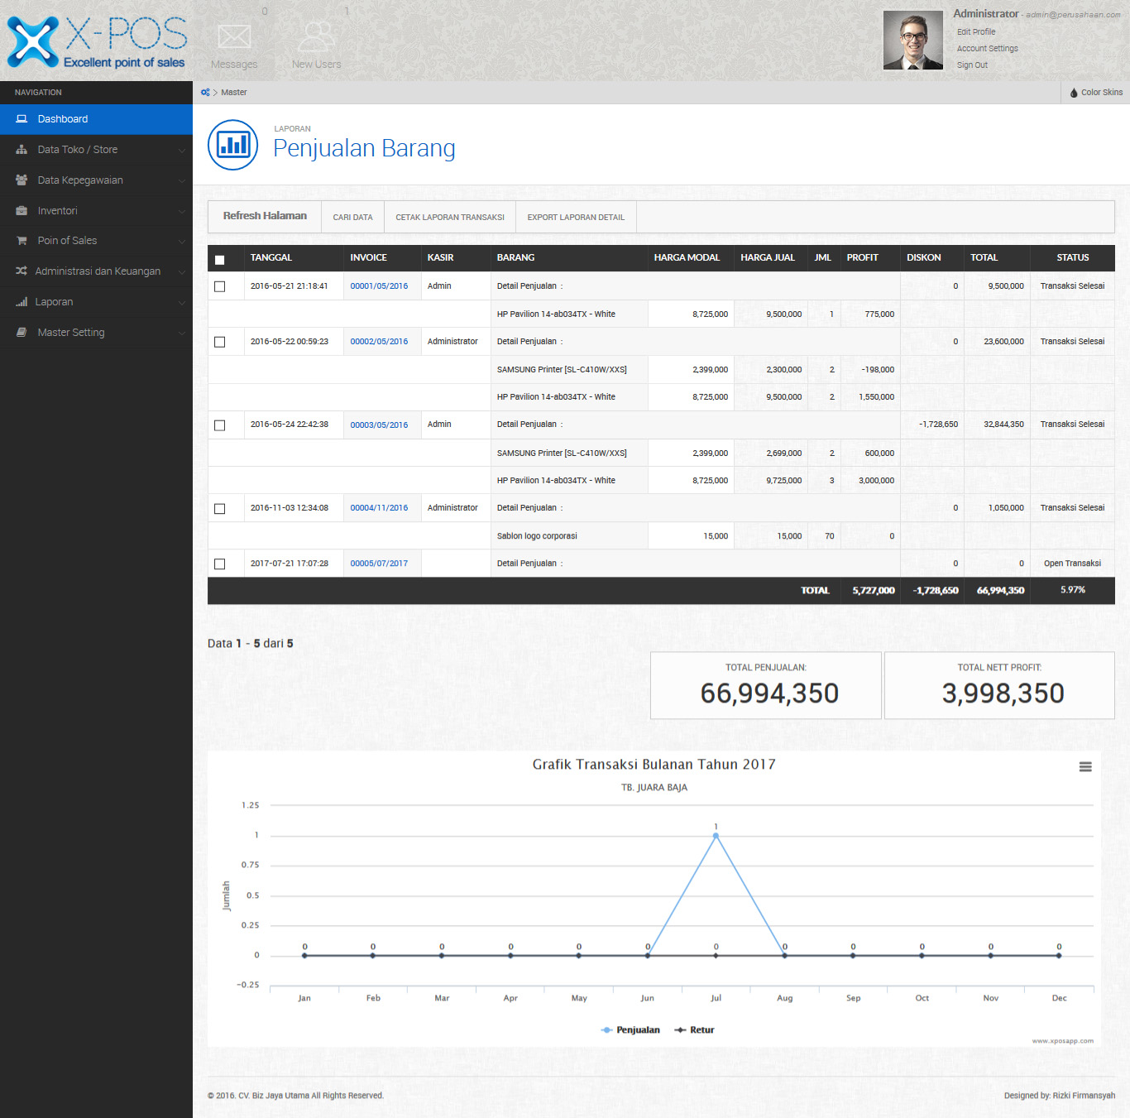
Task: Expand the Inventori sidebar menu
Action: pos(96,211)
